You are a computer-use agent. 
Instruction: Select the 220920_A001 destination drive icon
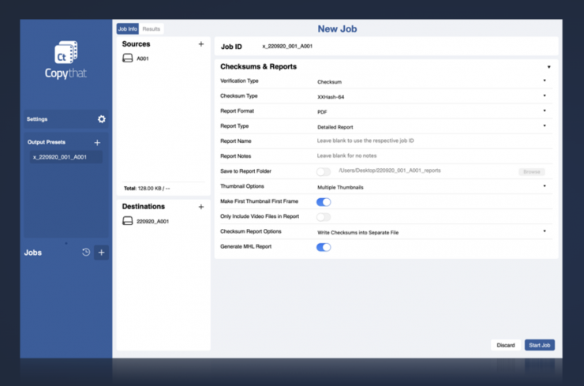click(127, 222)
